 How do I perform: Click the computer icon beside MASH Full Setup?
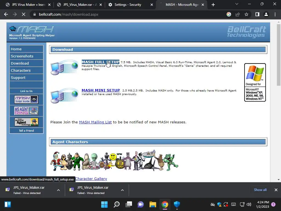(64, 67)
